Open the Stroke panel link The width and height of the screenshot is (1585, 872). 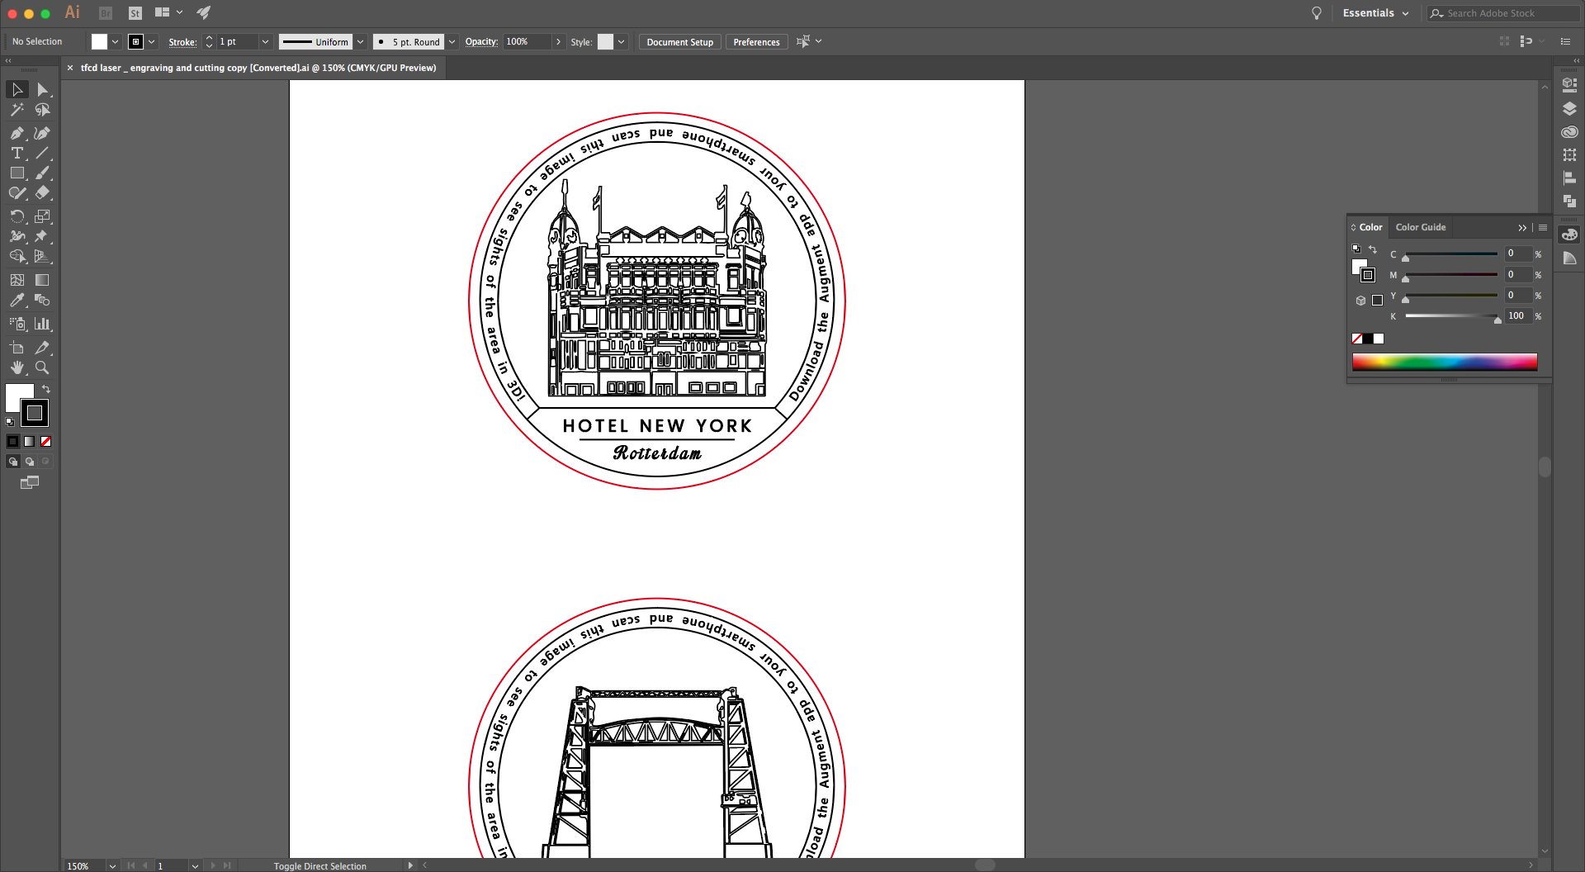point(182,42)
